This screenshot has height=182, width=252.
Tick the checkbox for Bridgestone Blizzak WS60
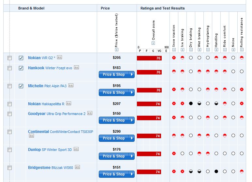click(x=10, y=168)
